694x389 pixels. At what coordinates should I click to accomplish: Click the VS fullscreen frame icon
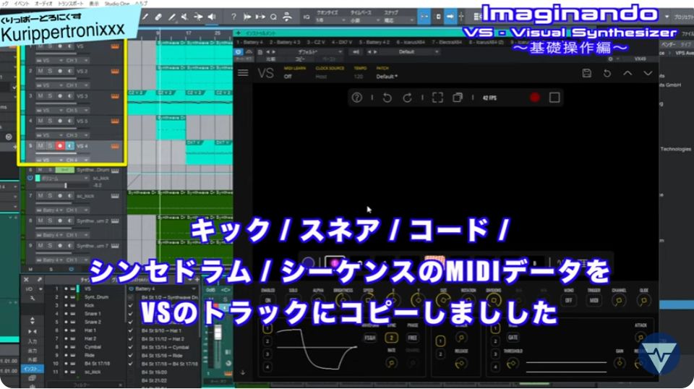[437, 98]
